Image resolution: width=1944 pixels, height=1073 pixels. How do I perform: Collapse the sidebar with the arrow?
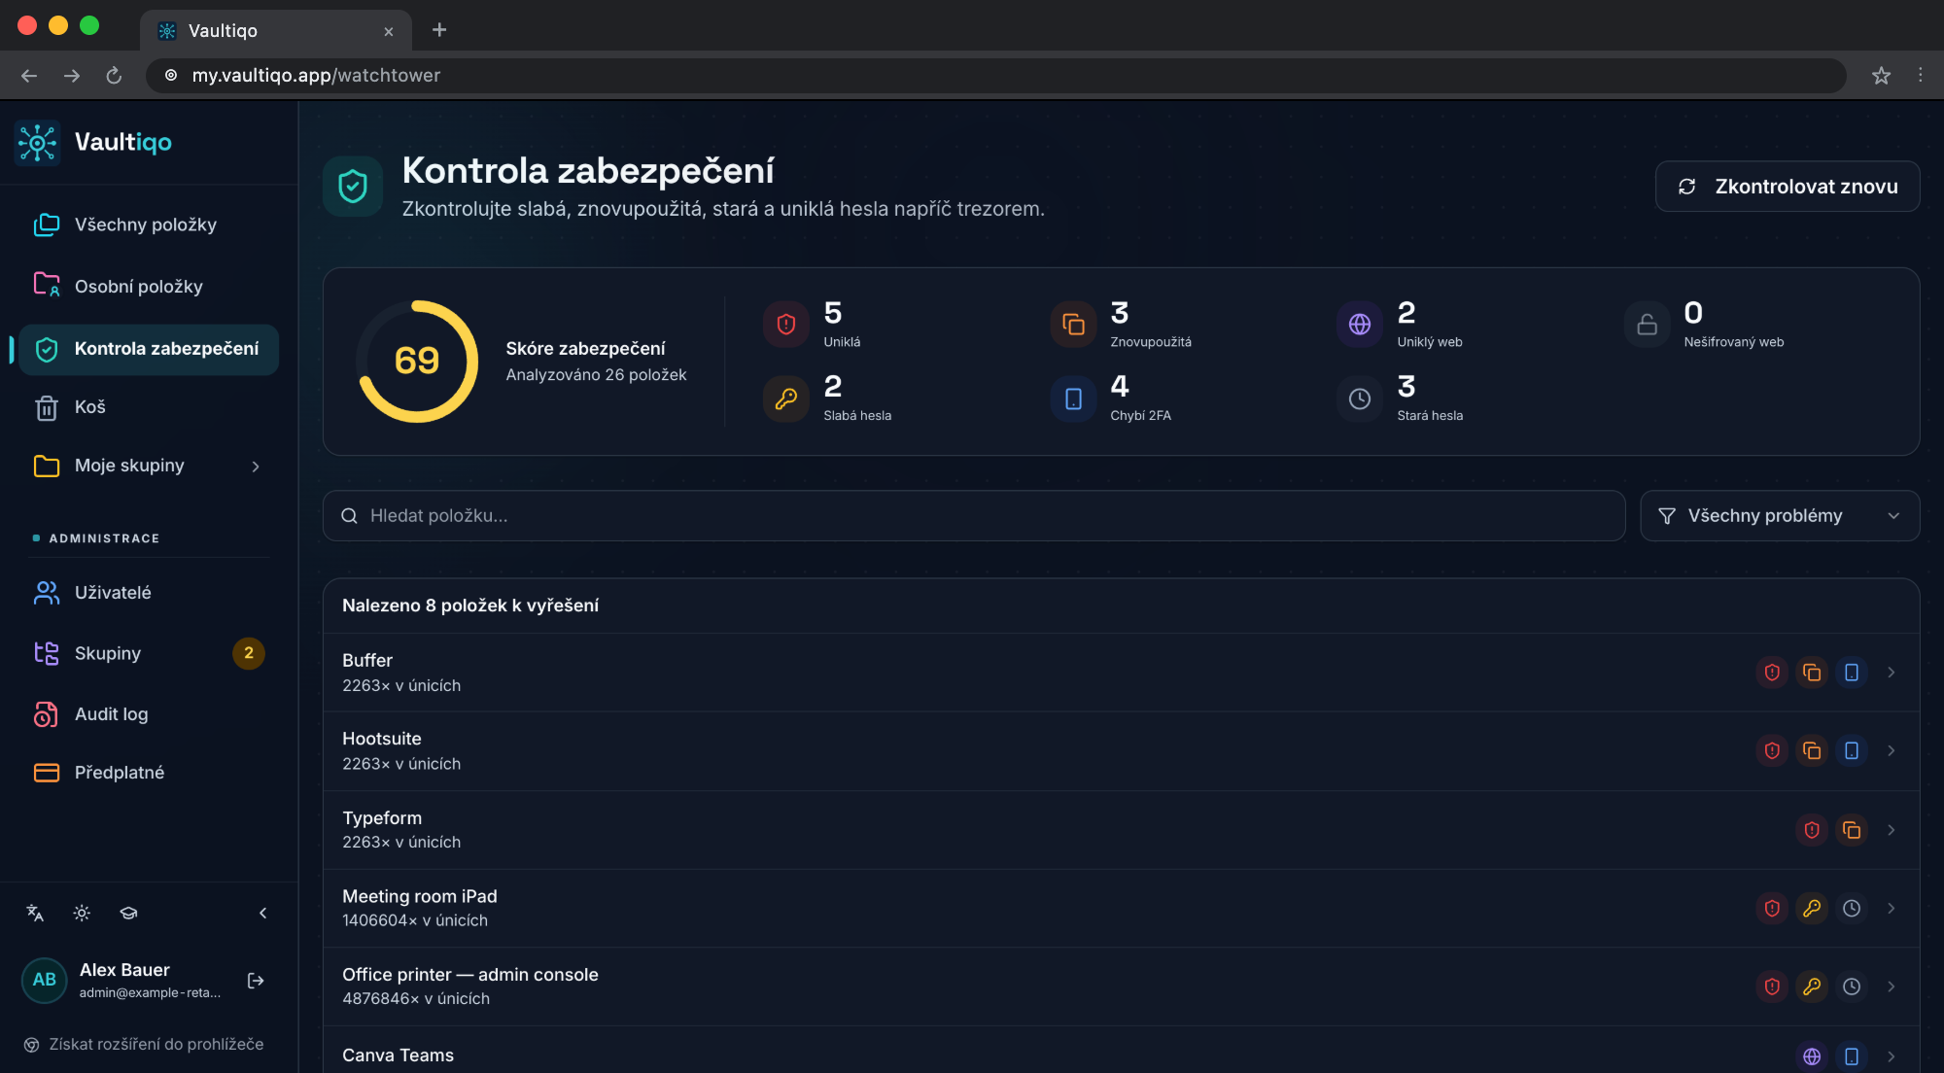click(x=263, y=913)
